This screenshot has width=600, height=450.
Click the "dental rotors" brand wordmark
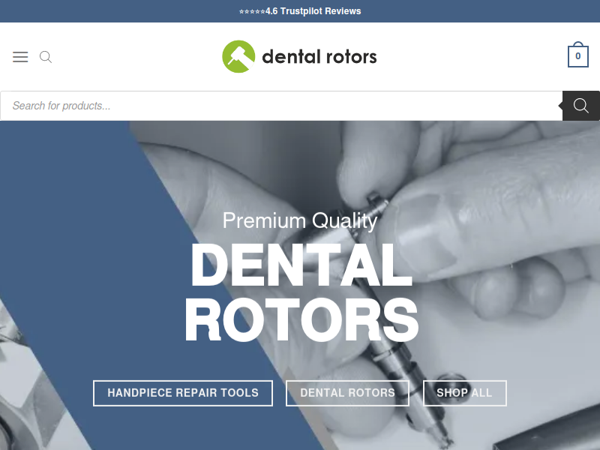point(319,57)
